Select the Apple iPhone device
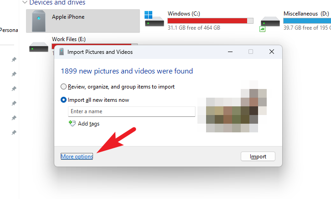This screenshot has height=199, width=331. click(x=83, y=21)
